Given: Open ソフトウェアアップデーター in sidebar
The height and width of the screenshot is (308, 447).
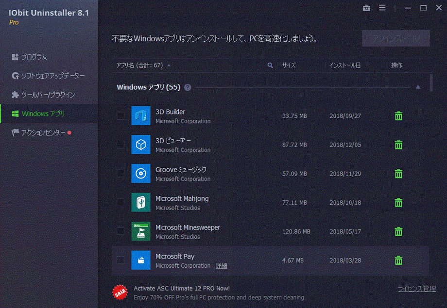Looking at the screenshot, I should pos(48,76).
